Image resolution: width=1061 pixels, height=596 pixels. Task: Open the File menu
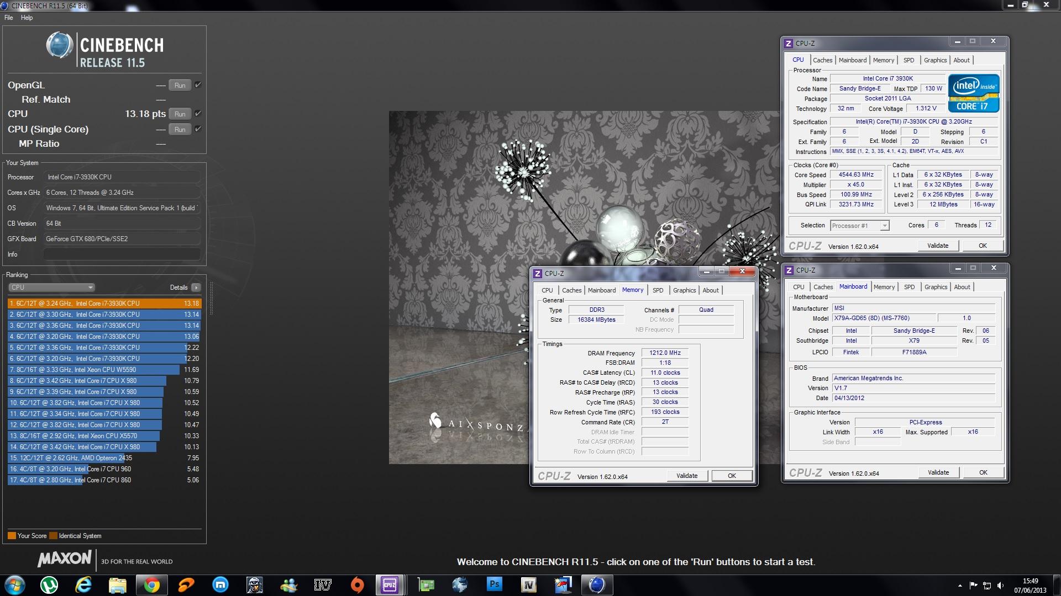click(9, 18)
